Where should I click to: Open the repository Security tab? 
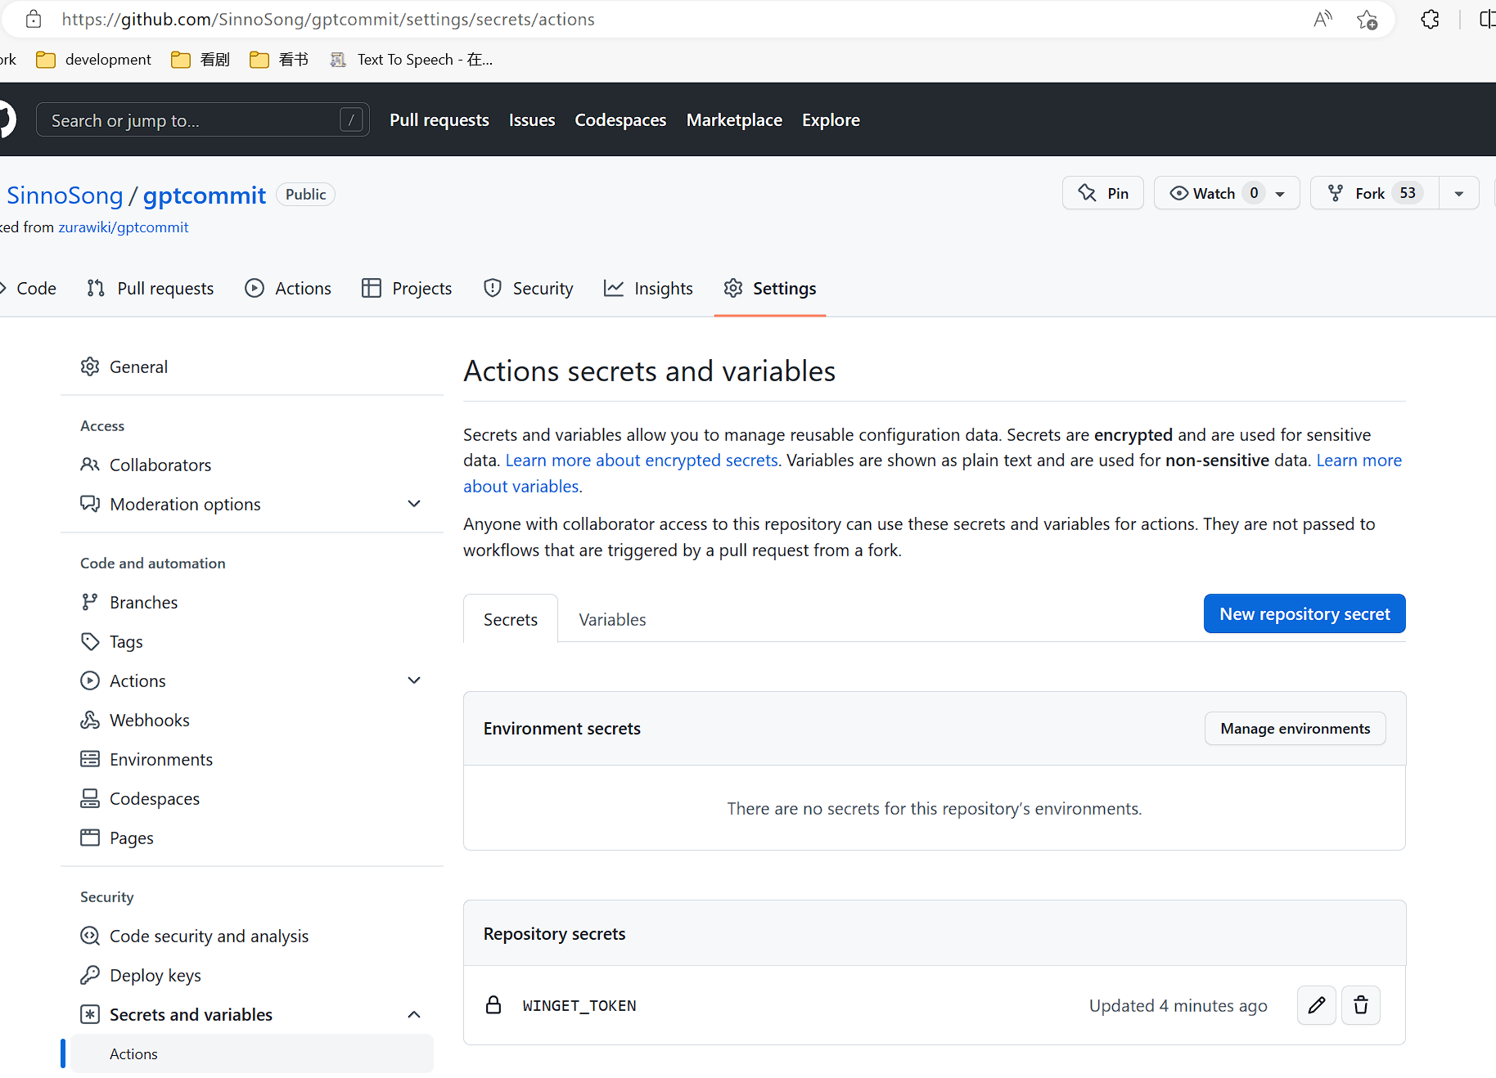(529, 289)
